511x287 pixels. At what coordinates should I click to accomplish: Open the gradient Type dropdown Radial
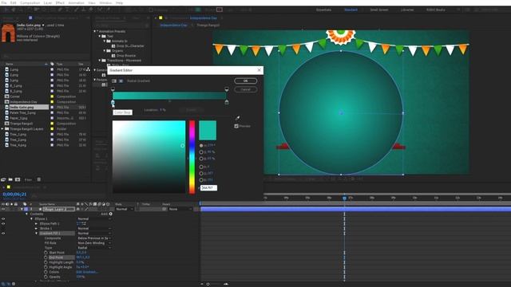coord(94,248)
